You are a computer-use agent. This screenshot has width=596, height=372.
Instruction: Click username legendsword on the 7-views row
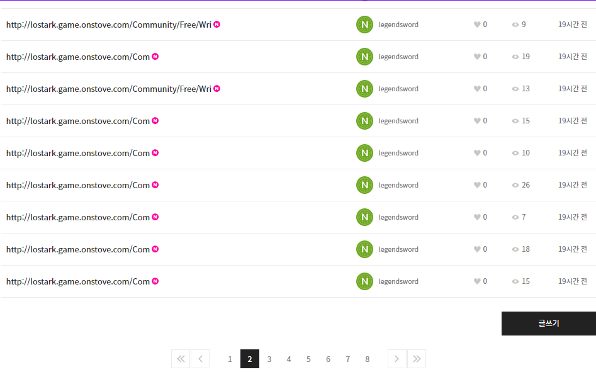398,217
